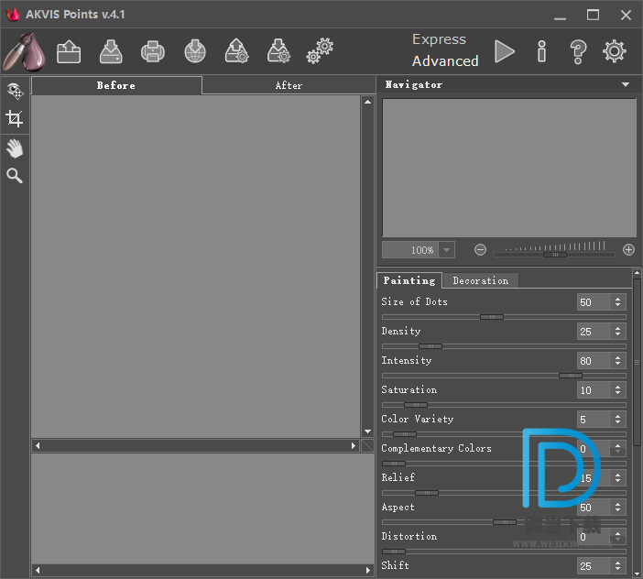This screenshot has width=643, height=579.
Task: Click the image window scroll up arrow
Action: point(367,102)
